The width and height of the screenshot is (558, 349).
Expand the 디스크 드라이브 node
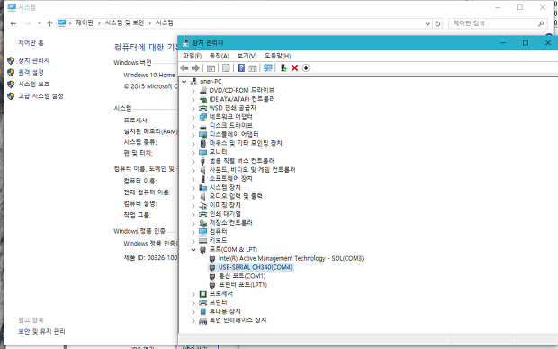(193, 126)
